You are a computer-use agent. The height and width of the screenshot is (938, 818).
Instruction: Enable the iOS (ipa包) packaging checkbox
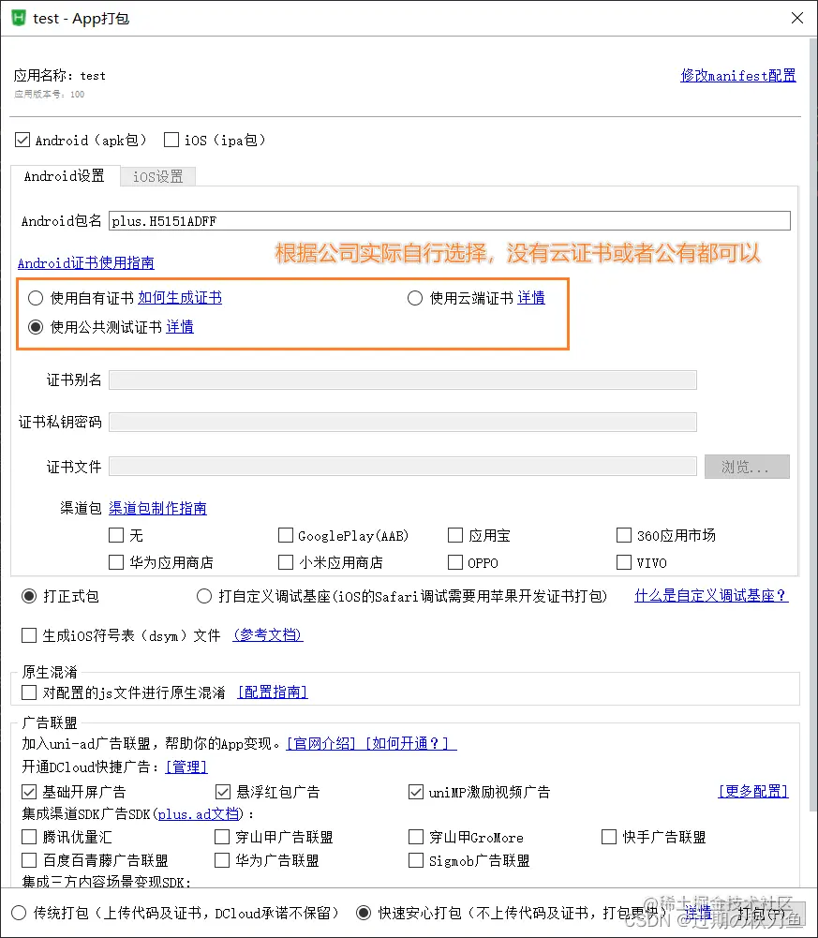point(171,140)
